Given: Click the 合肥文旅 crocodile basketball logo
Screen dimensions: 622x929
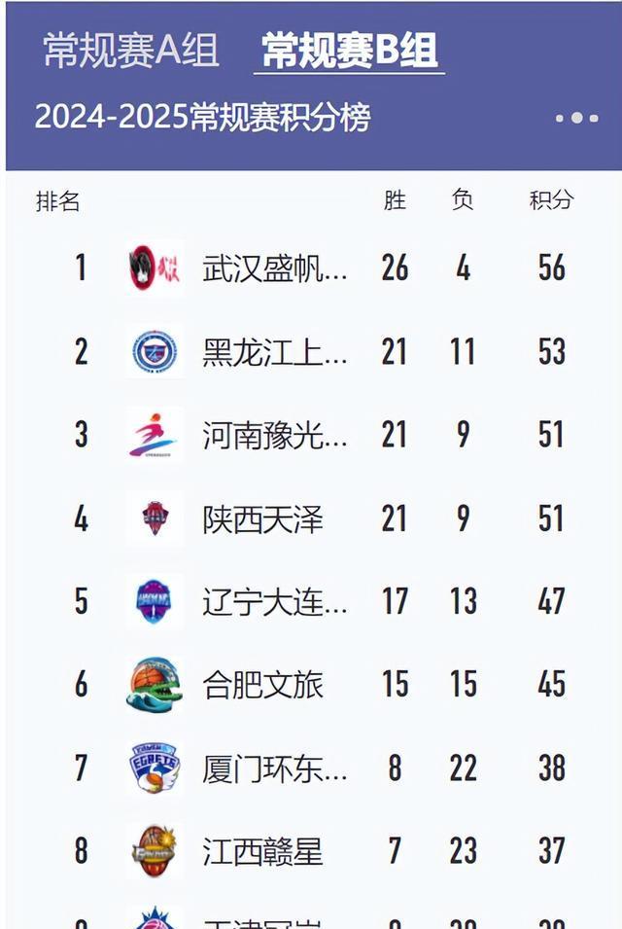Looking at the screenshot, I should click(155, 684).
